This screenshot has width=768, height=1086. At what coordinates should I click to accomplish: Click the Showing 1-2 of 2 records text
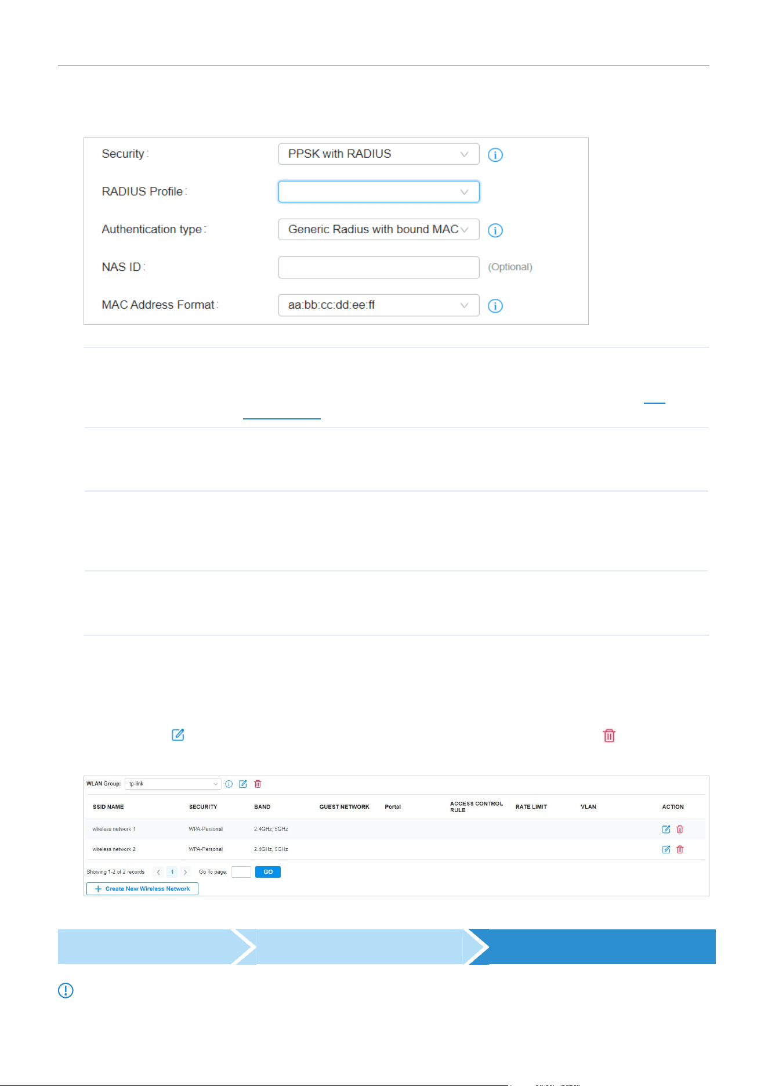point(115,872)
